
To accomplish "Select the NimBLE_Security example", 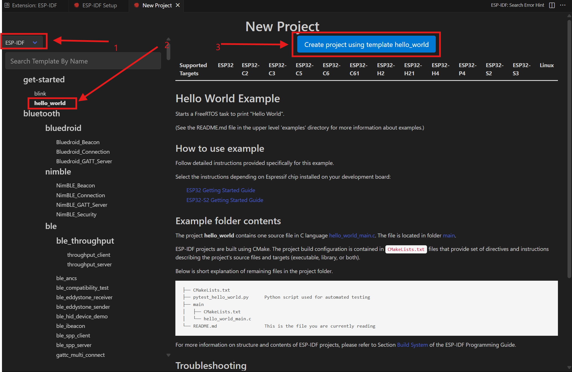I will (76, 214).
